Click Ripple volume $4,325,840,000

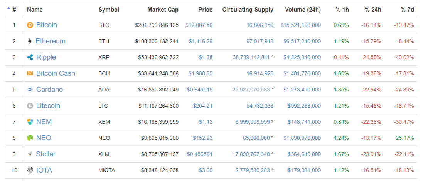coord(302,57)
